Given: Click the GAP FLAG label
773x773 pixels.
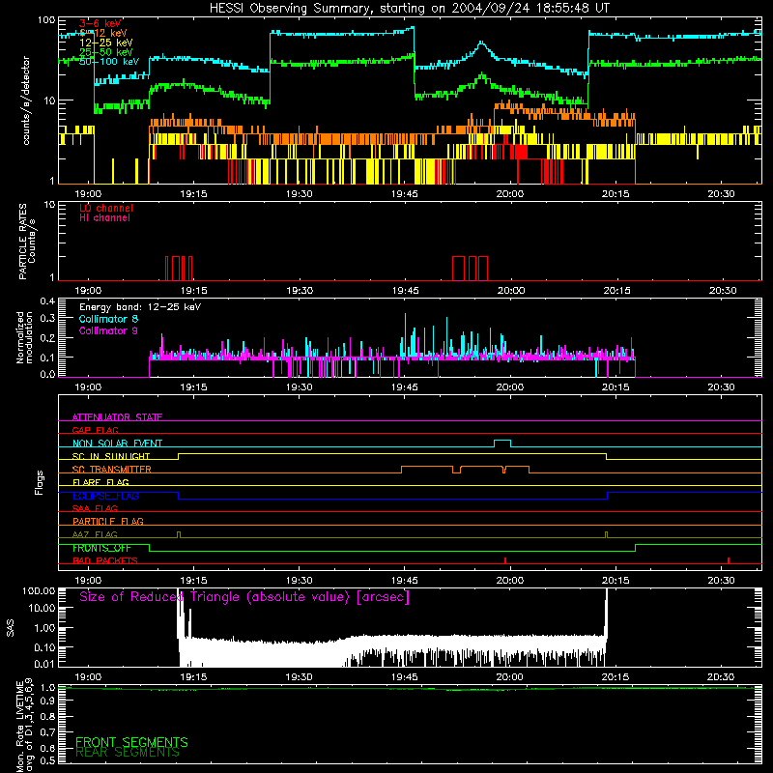Looking at the screenshot, I should coord(95,430).
